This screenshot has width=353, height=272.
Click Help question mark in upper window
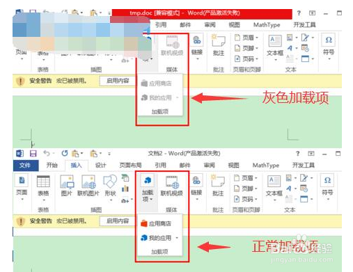click(x=299, y=13)
